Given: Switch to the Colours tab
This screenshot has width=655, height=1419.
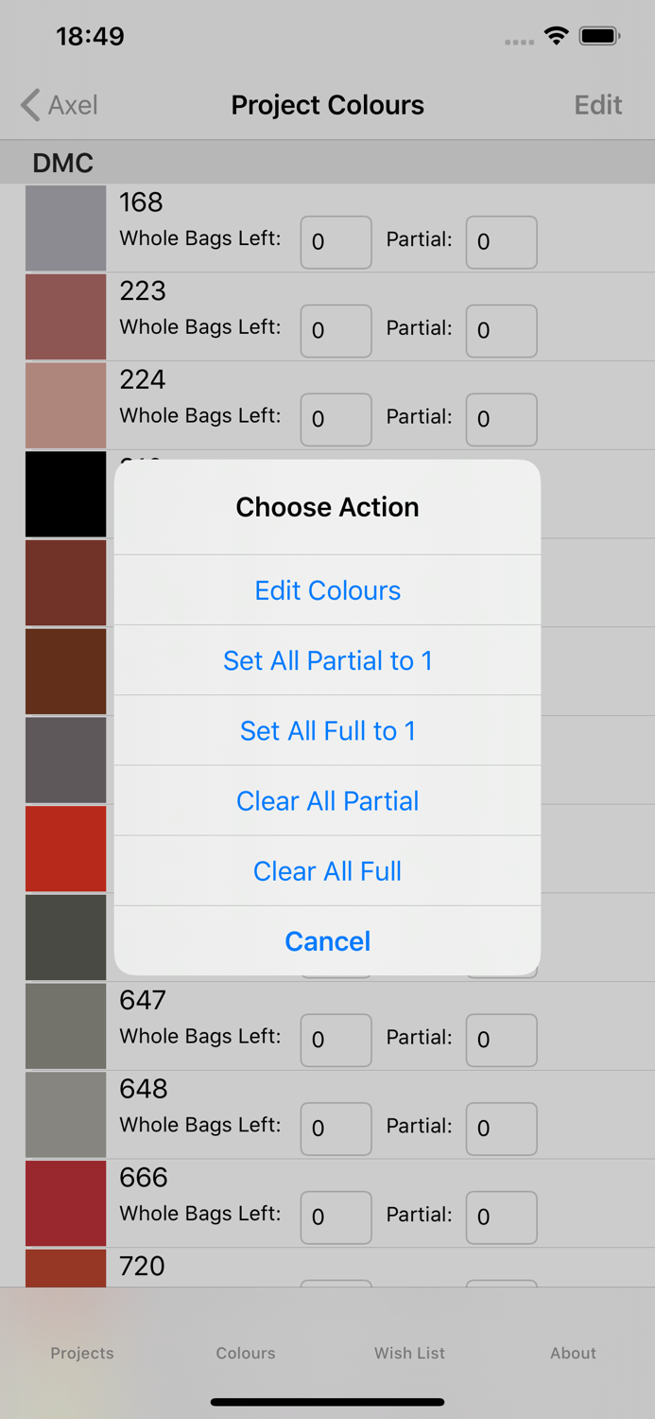Looking at the screenshot, I should 246,1353.
